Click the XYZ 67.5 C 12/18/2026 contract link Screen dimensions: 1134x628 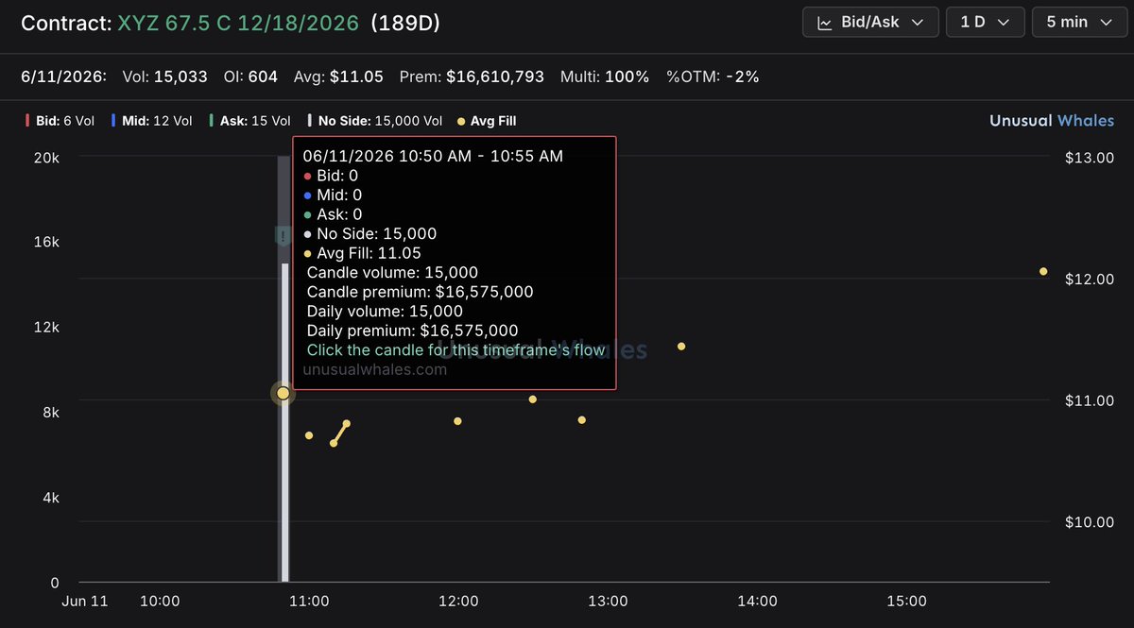(x=238, y=23)
